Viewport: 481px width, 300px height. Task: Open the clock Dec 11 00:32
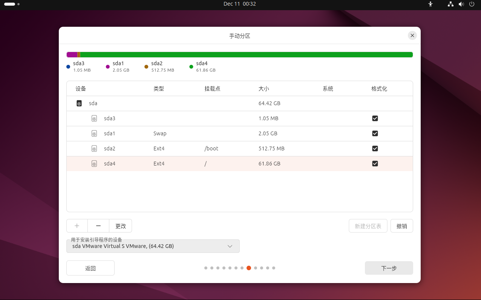(240, 4)
